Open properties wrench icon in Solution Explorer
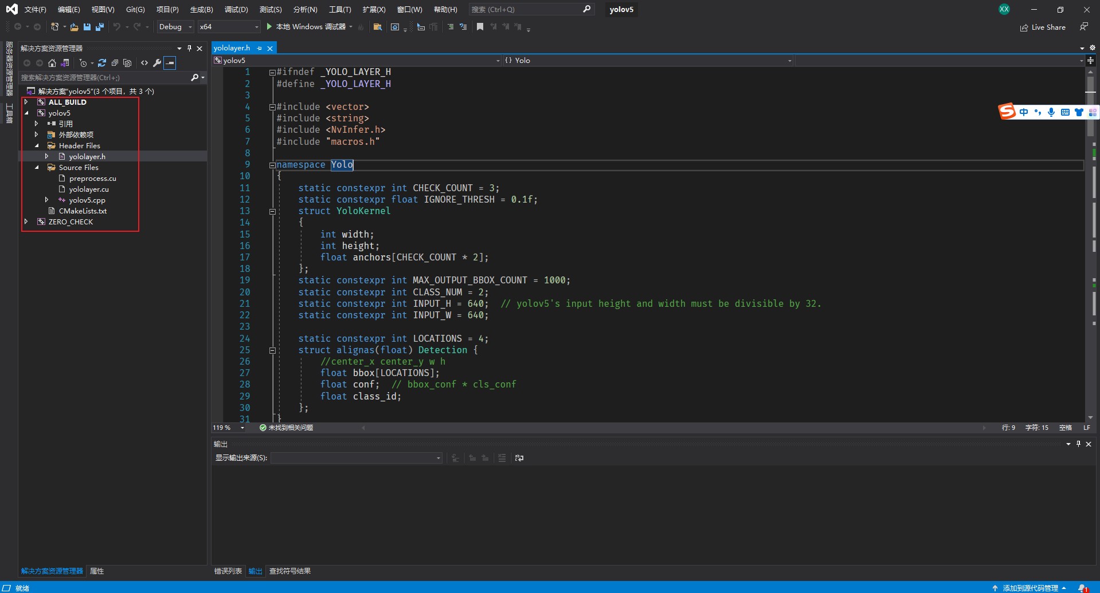This screenshot has height=593, width=1100. point(157,63)
